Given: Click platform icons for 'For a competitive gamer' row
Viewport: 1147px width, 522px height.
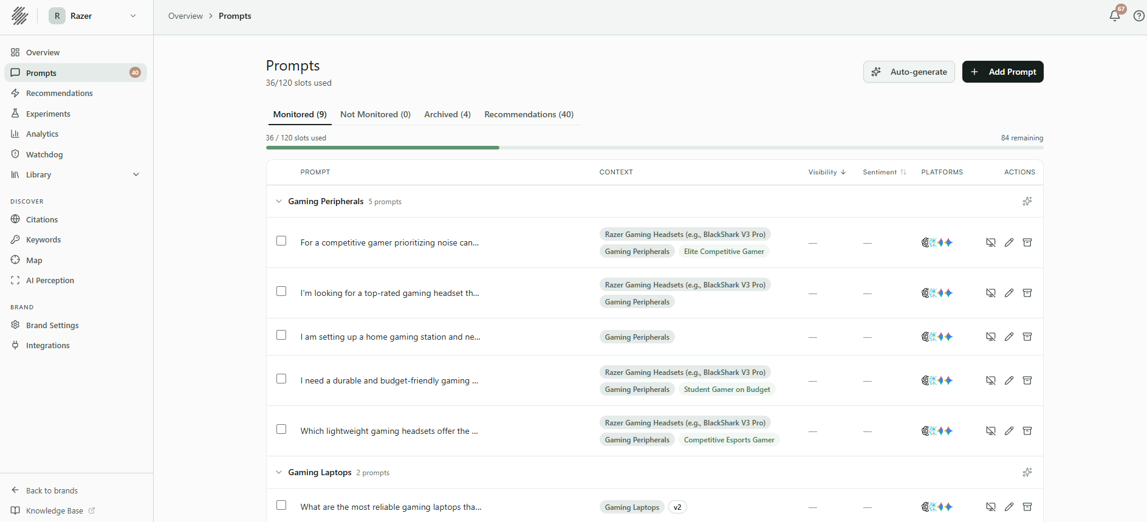Looking at the screenshot, I should 937,242.
